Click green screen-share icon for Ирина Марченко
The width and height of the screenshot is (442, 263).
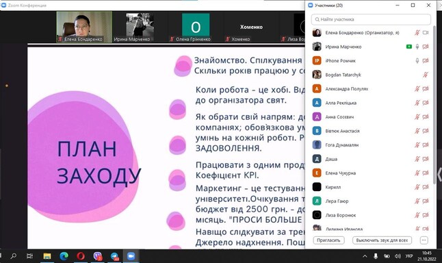coord(409,47)
